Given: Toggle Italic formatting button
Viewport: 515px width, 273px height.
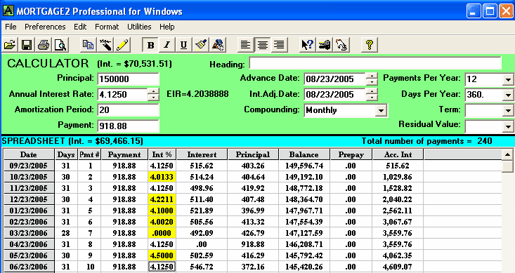Looking at the screenshot, I should coord(167,45).
